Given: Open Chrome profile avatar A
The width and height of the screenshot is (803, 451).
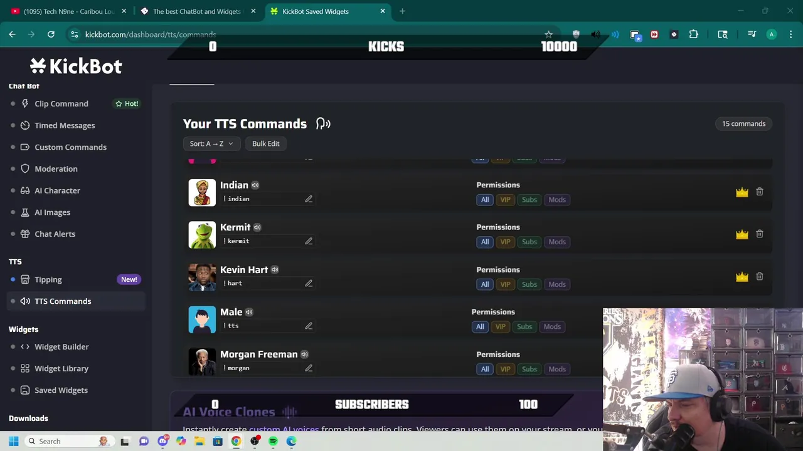Looking at the screenshot, I should coord(772,34).
